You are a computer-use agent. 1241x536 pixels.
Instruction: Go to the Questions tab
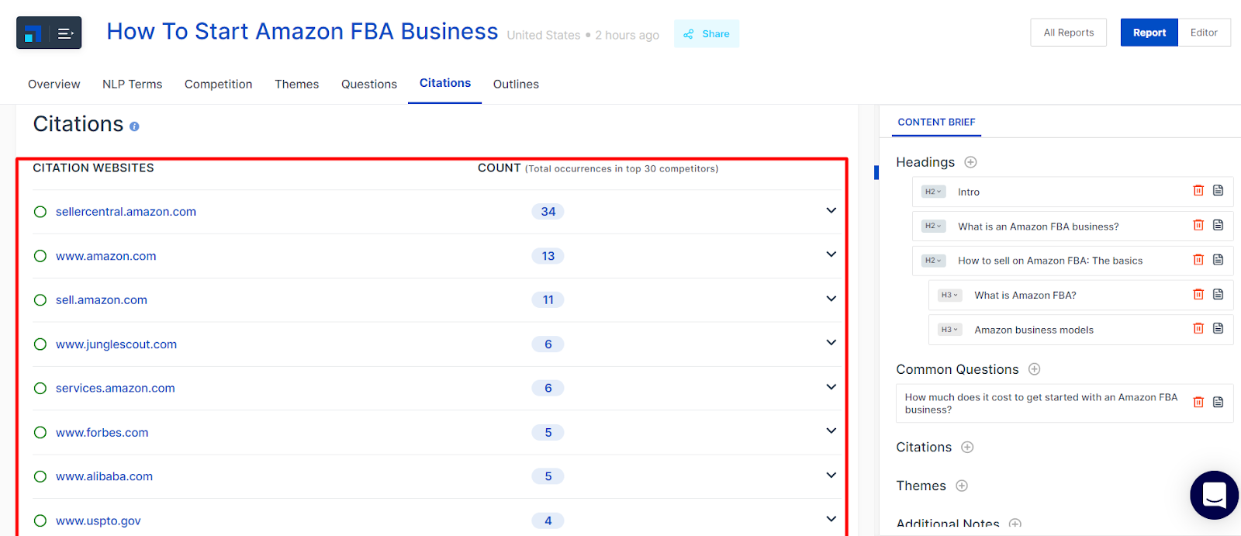click(x=369, y=84)
